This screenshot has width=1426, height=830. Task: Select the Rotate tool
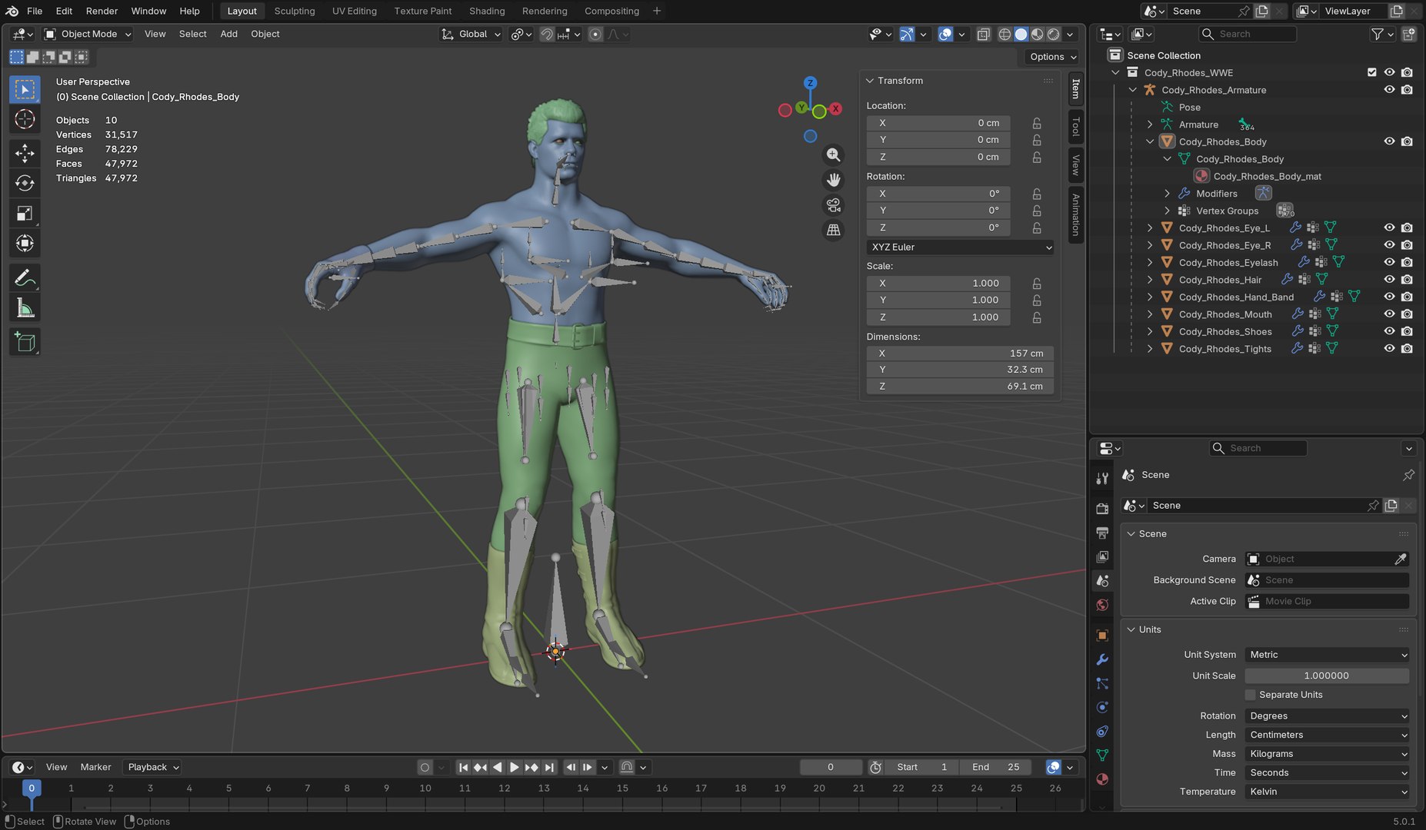[x=25, y=183]
